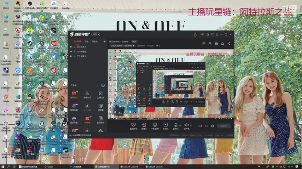Add a 手机投屏 phone cast source

[155, 126]
